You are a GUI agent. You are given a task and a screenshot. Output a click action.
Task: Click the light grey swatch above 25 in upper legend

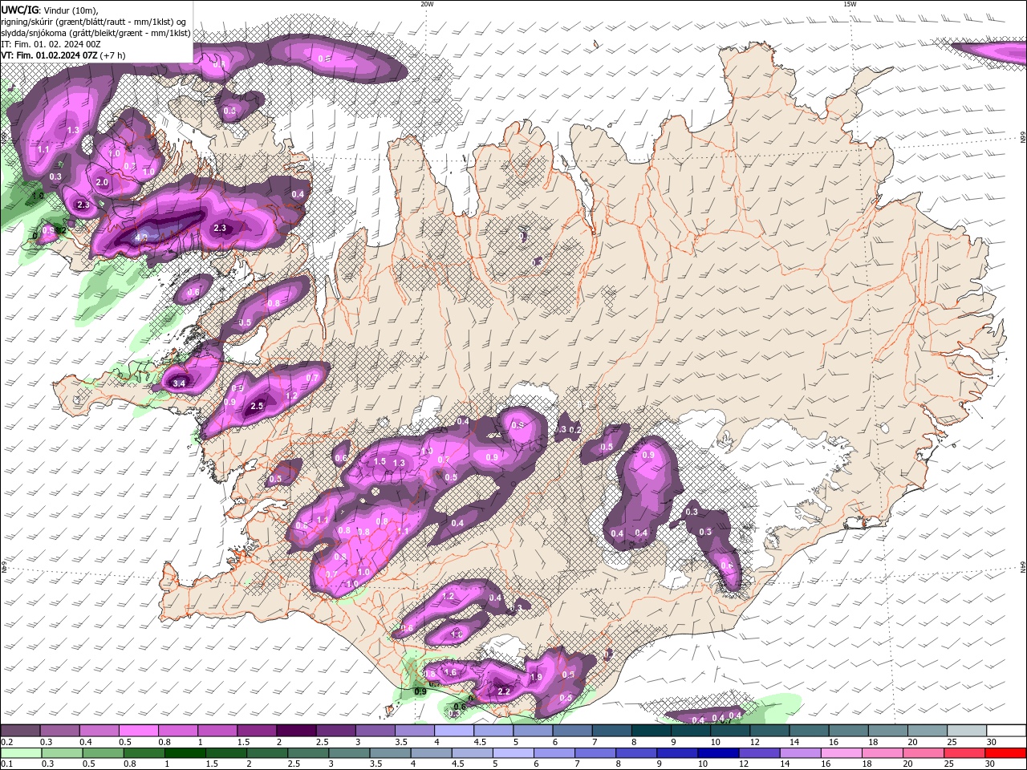(967, 731)
